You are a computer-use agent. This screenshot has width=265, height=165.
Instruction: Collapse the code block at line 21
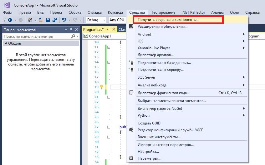click(109, 97)
